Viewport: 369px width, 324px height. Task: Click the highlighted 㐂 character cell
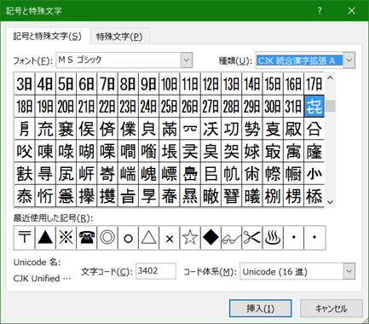[314, 107]
